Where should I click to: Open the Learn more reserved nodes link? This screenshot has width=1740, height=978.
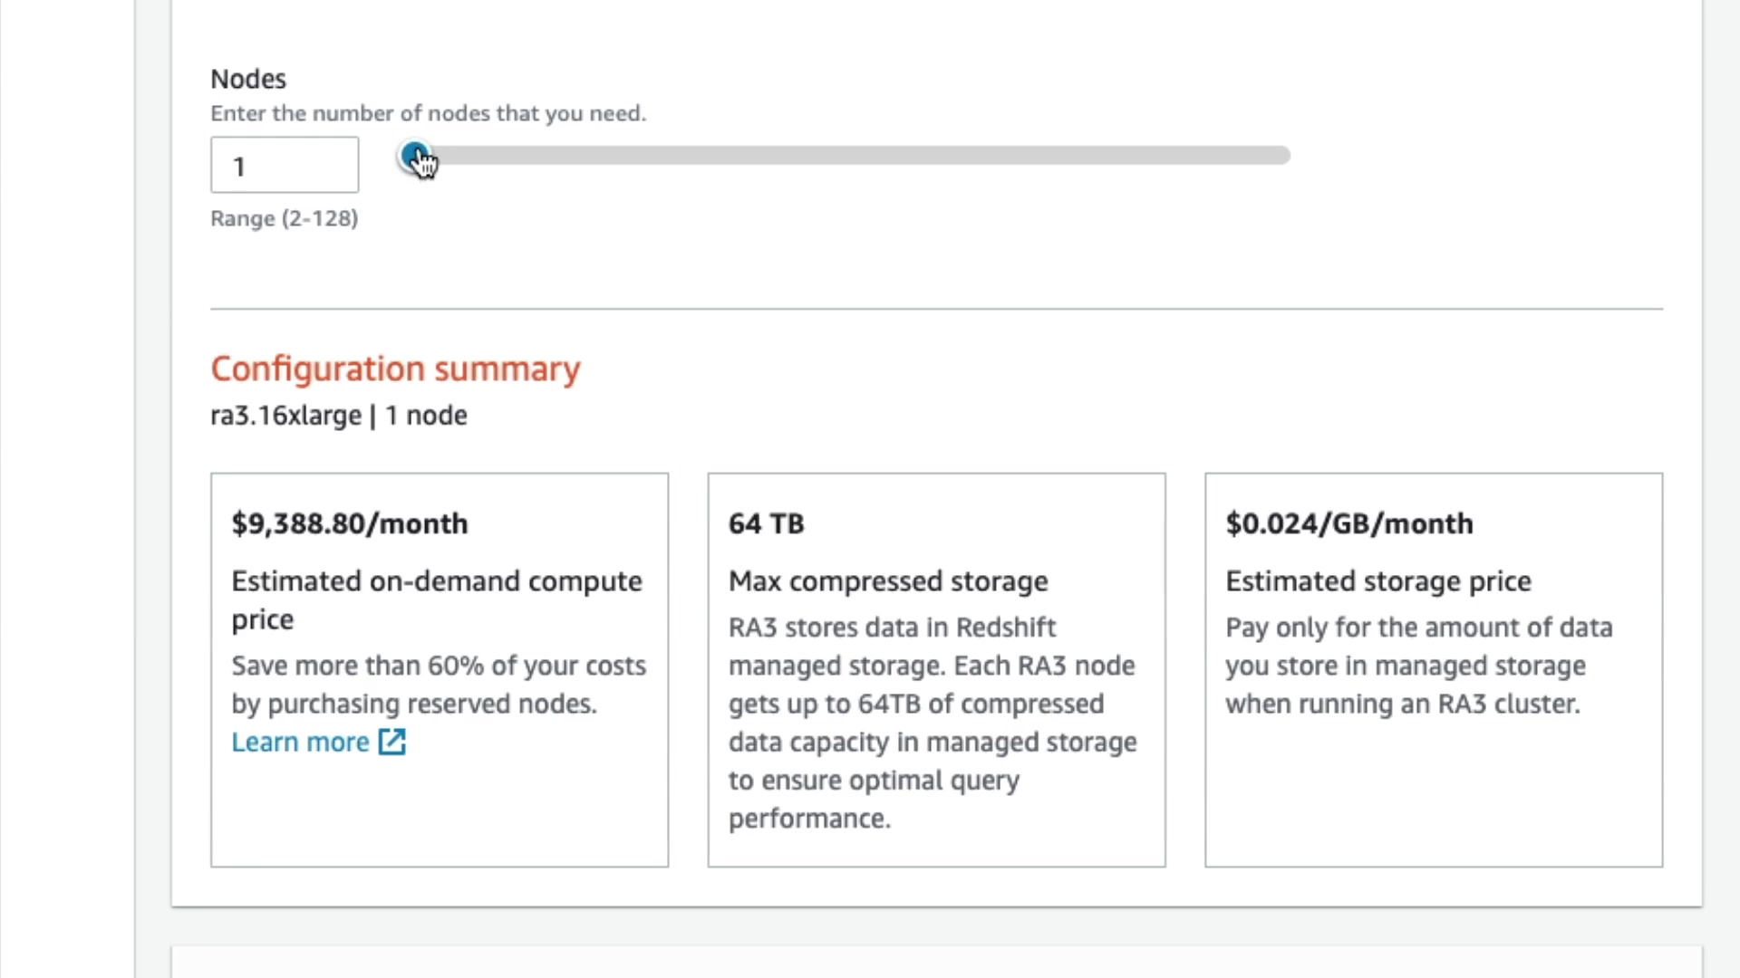(x=300, y=743)
